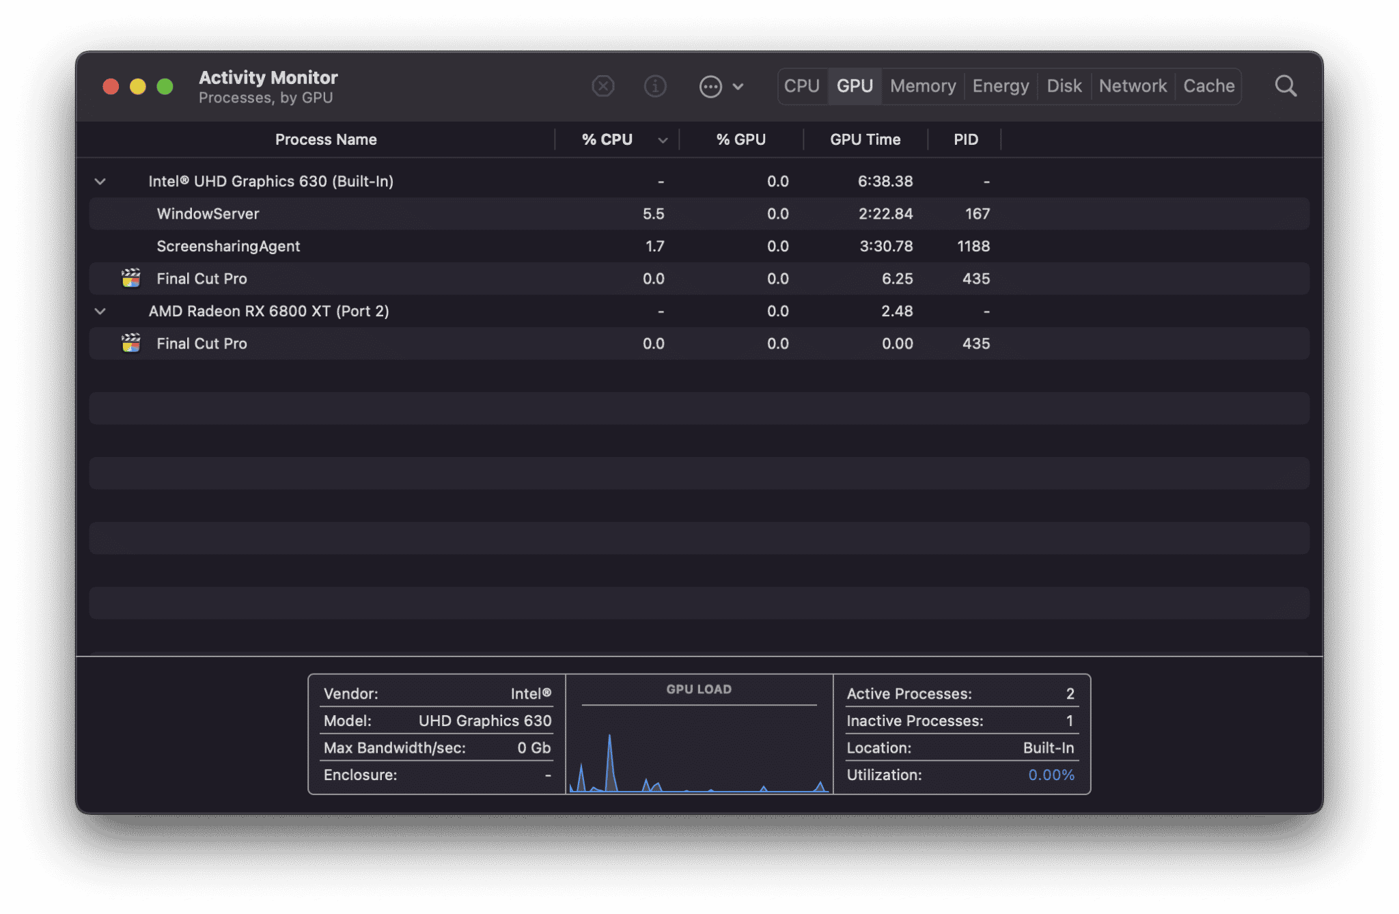Image resolution: width=1399 pixels, height=914 pixels.
Task: Click the more options ellipsis icon
Action: tap(710, 86)
